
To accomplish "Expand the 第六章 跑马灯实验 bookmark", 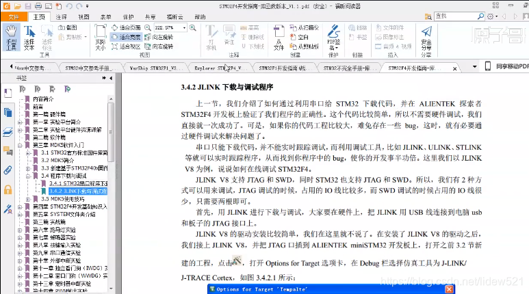I will (x=20, y=230).
